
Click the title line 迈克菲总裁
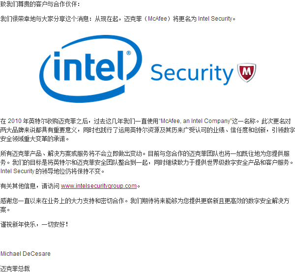15,269
